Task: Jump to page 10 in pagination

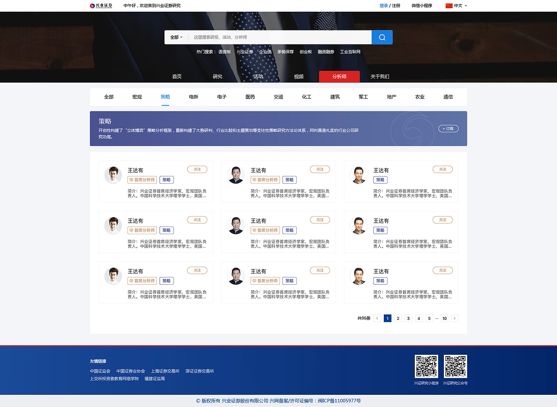Action: (444, 318)
